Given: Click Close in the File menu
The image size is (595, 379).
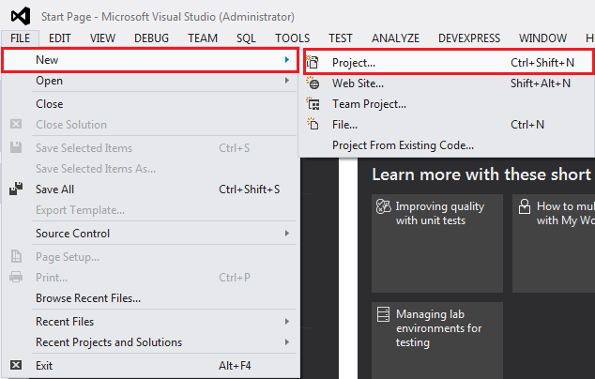Looking at the screenshot, I should pyautogui.click(x=50, y=104).
